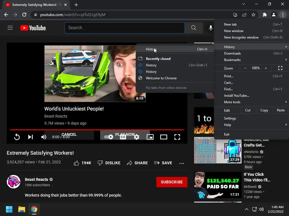Share this page from the address bar
Screen dimensions: 289x216
[x=244, y=15]
